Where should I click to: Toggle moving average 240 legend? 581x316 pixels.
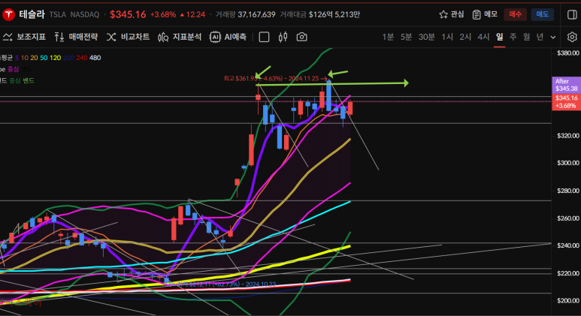[82, 58]
